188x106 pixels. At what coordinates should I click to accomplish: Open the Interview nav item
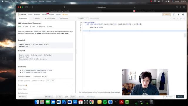click(44, 14)
